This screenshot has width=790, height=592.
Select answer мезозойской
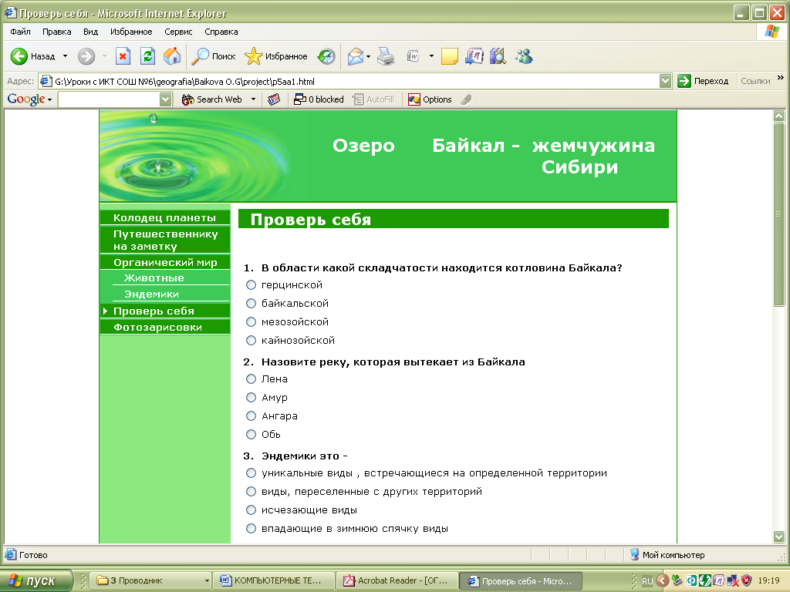point(251,321)
